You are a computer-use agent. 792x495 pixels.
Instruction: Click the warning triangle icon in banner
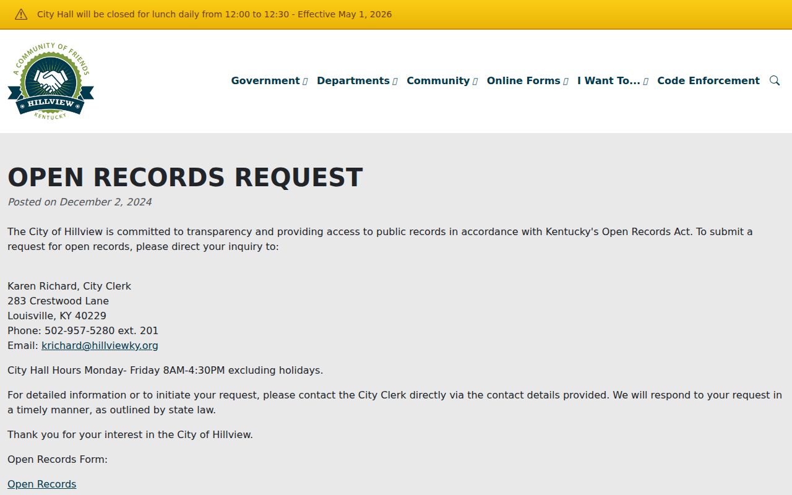[x=21, y=14]
